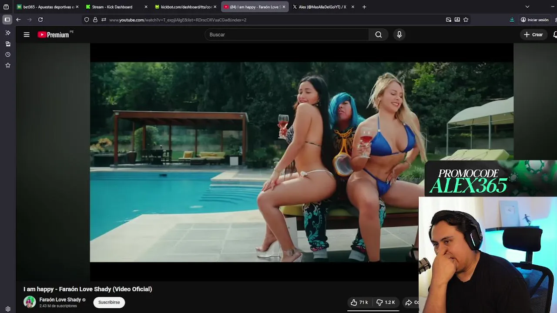Open the shield tracking protection icon
This screenshot has height=313, width=557.
pyautogui.click(x=87, y=20)
